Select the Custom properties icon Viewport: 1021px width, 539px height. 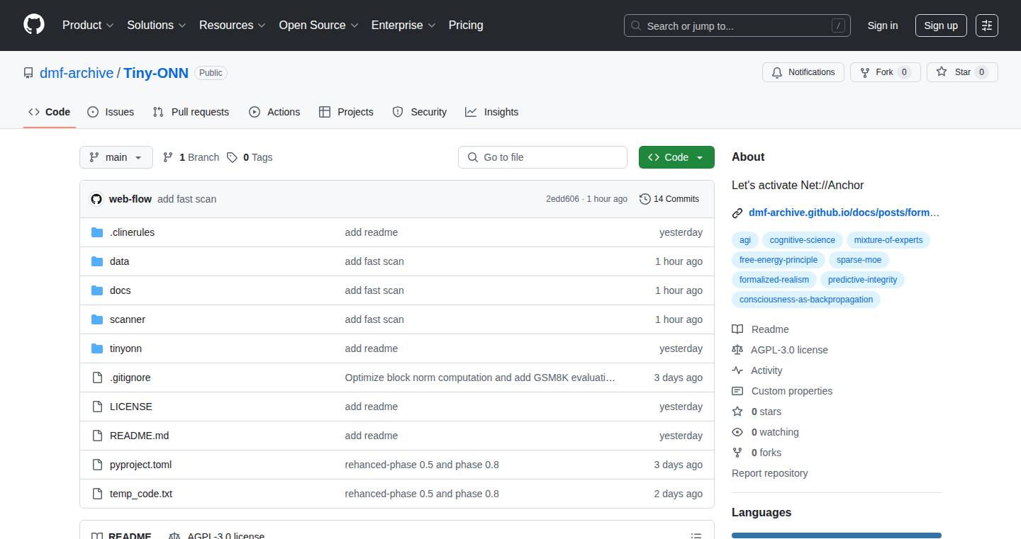[737, 391]
